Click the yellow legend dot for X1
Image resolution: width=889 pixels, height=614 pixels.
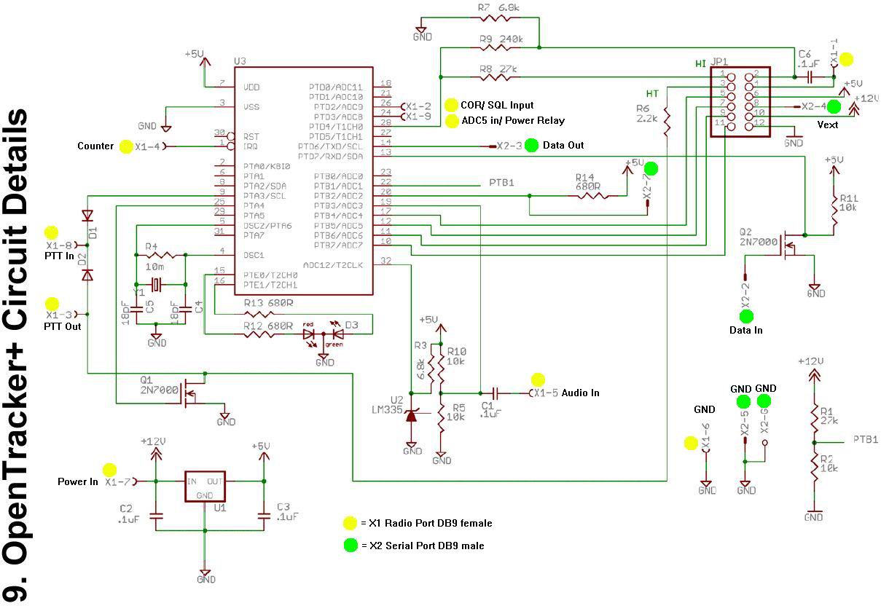click(x=350, y=523)
